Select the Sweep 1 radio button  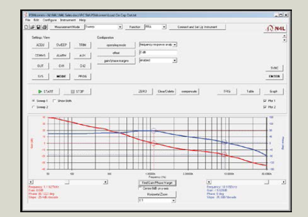(33, 101)
